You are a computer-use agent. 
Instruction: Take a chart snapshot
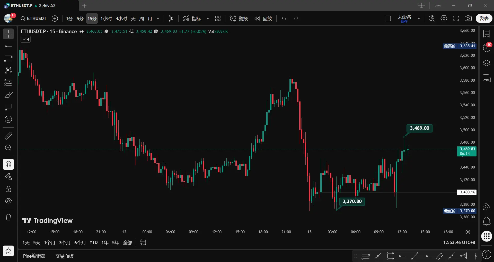click(x=468, y=18)
